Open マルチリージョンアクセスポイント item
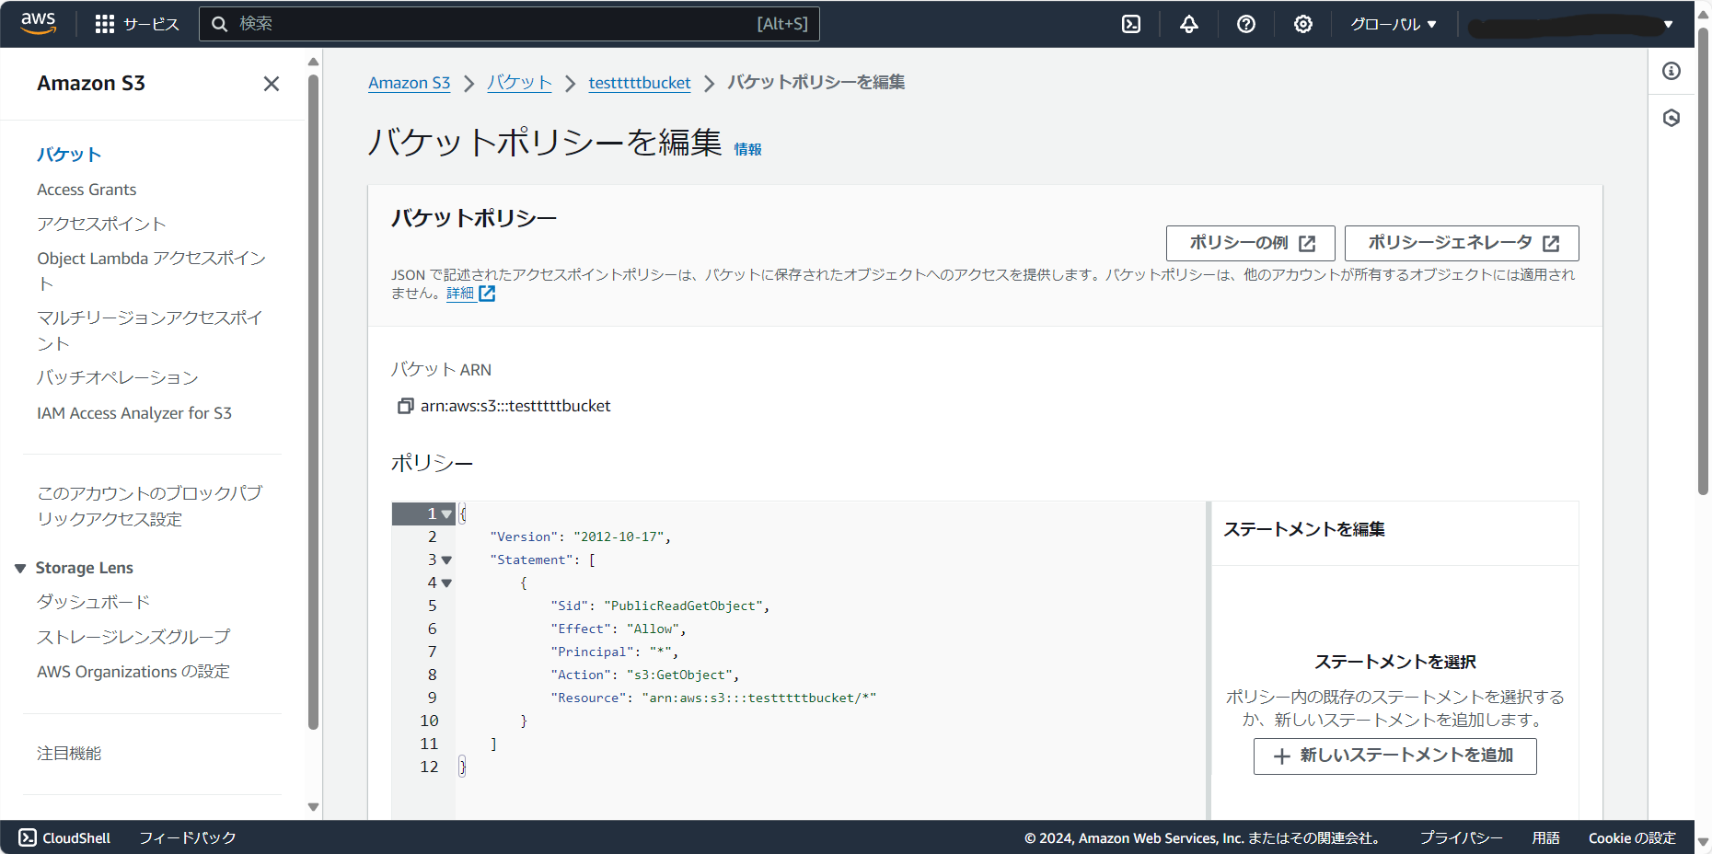 tap(150, 329)
